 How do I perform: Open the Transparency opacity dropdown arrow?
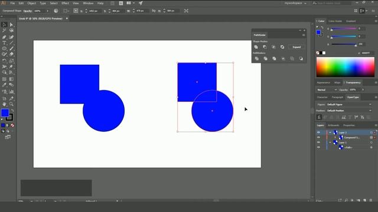pos(363,90)
